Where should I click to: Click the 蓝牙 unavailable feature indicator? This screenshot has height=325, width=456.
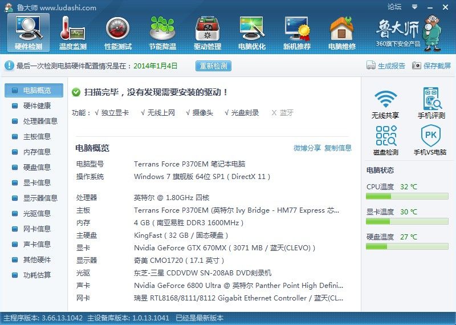282,113
